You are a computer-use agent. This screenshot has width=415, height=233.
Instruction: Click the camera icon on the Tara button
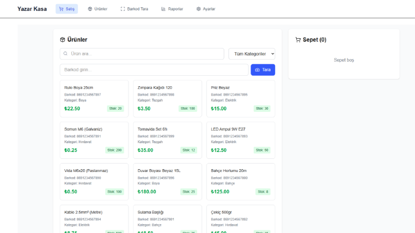click(257, 69)
